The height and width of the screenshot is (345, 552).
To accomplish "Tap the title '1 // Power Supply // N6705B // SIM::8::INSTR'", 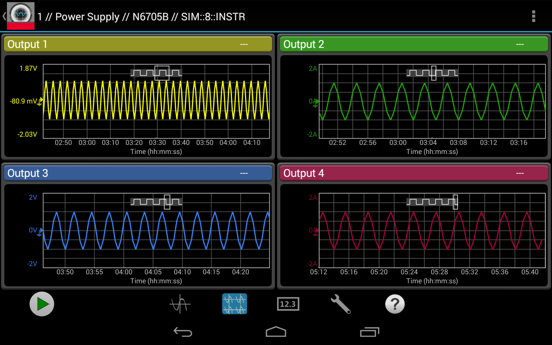I will click(x=141, y=17).
